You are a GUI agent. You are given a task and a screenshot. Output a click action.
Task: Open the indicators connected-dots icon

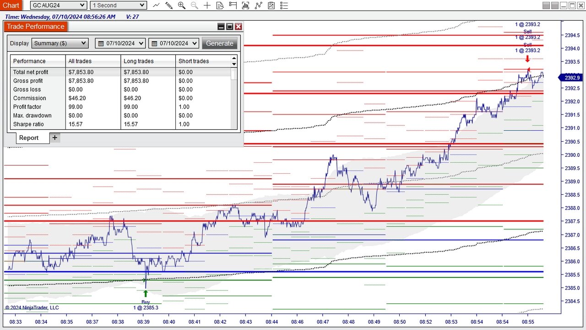(259, 5)
